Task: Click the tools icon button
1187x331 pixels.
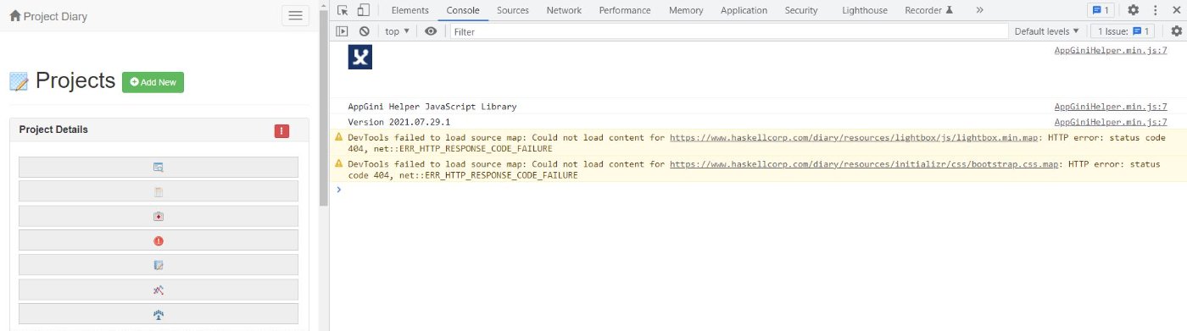Action: [x=159, y=290]
